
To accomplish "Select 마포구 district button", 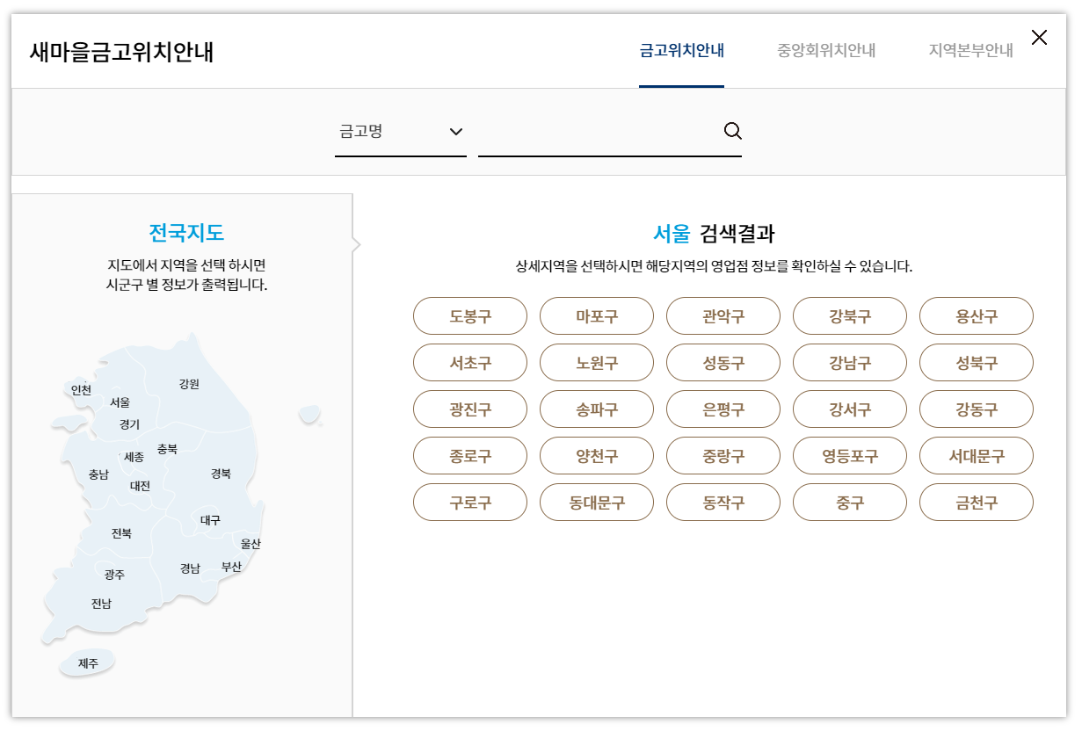I will pyautogui.click(x=597, y=316).
